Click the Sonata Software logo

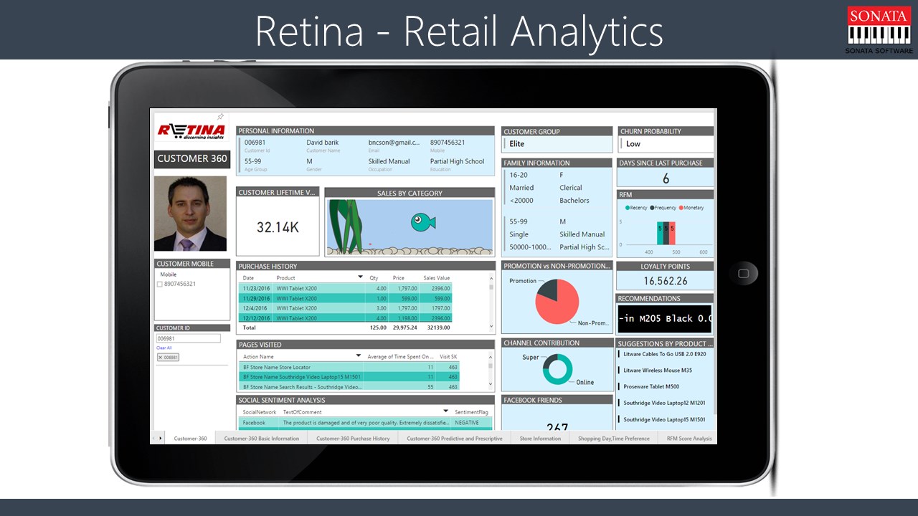tap(879, 30)
